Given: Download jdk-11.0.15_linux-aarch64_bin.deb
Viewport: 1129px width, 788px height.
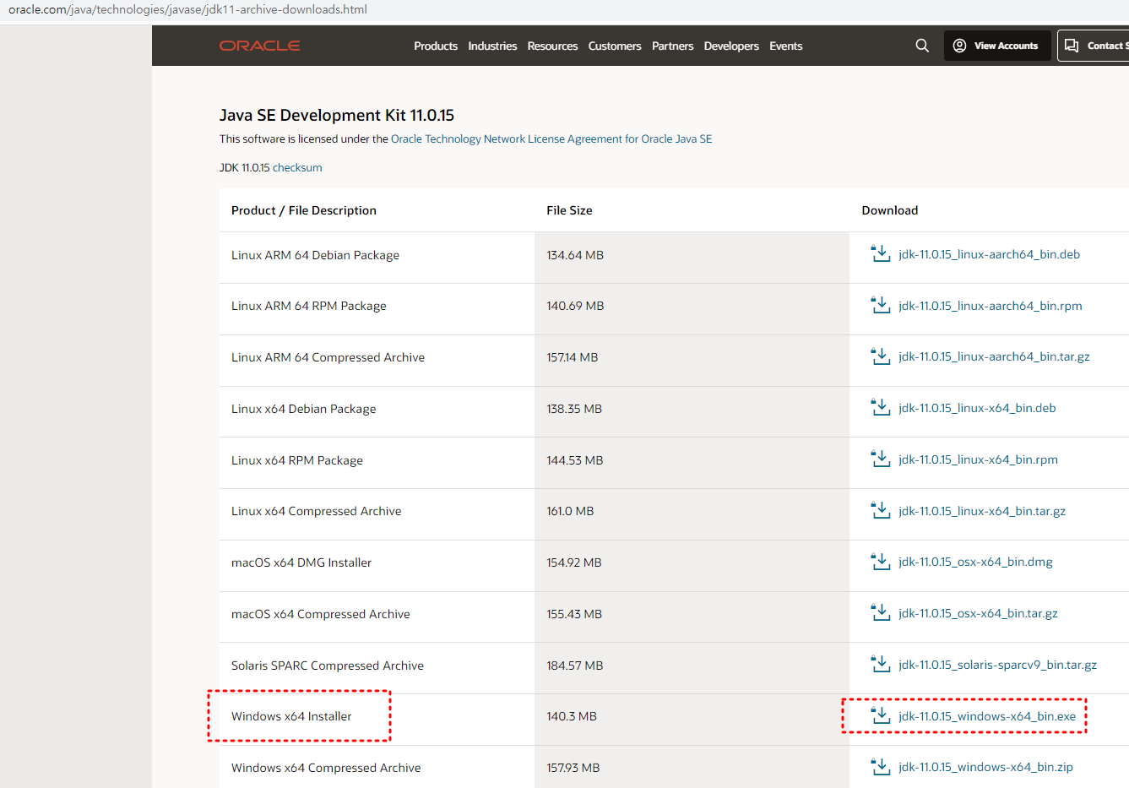Looking at the screenshot, I should coord(989,254).
